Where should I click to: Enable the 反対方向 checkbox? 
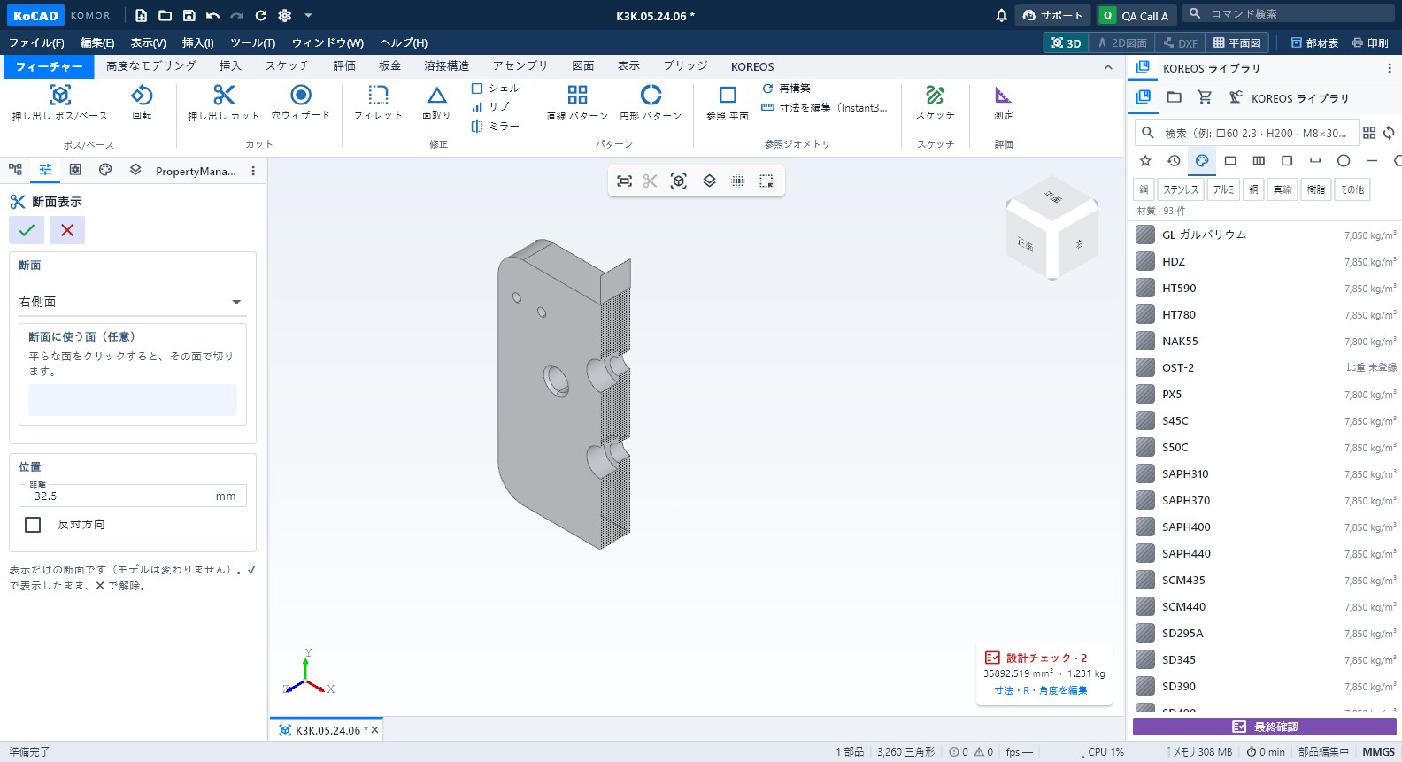(33, 524)
